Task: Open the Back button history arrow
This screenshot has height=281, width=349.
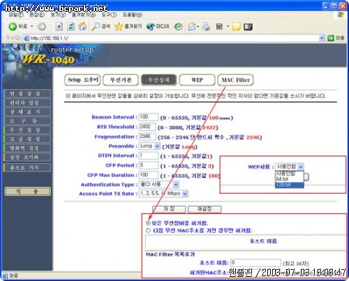Action: coord(32,26)
